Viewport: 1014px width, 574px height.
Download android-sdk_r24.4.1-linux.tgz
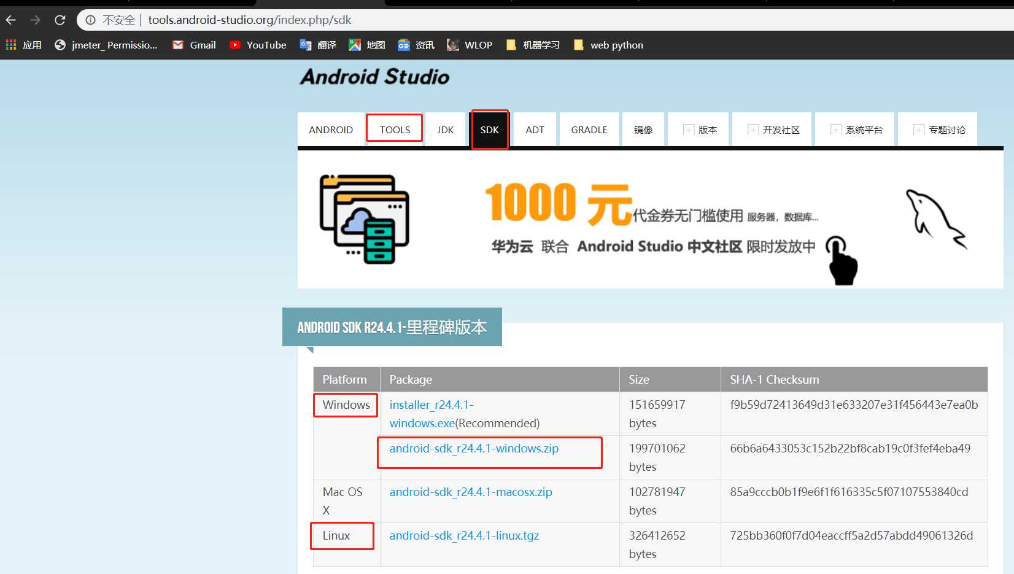coord(464,536)
